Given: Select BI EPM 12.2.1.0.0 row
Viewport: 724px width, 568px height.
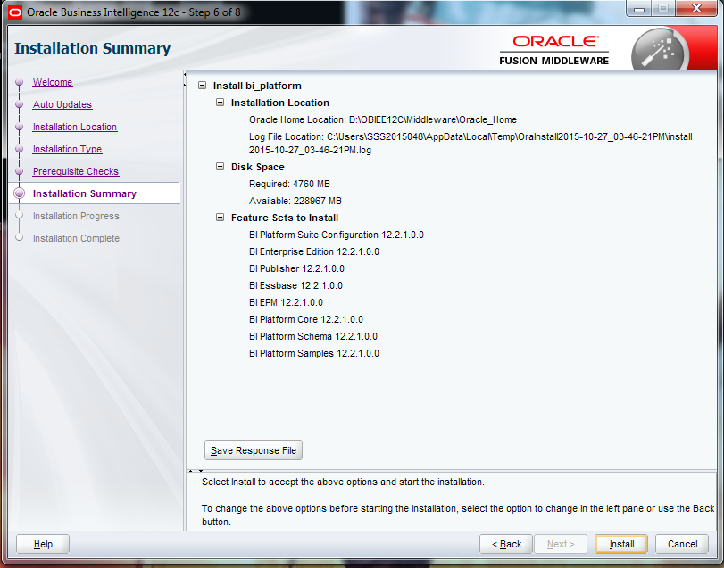Looking at the screenshot, I should point(286,302).
